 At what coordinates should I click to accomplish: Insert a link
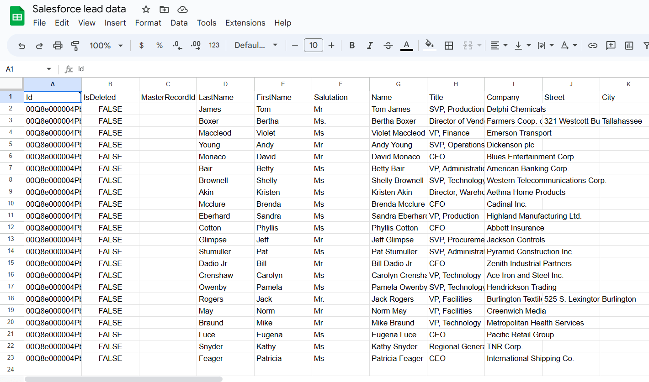[x=592, y=45]
